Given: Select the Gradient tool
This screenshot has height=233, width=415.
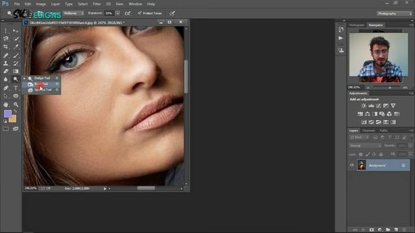Looking at the screenshot, I should click(x=16, y=71).
